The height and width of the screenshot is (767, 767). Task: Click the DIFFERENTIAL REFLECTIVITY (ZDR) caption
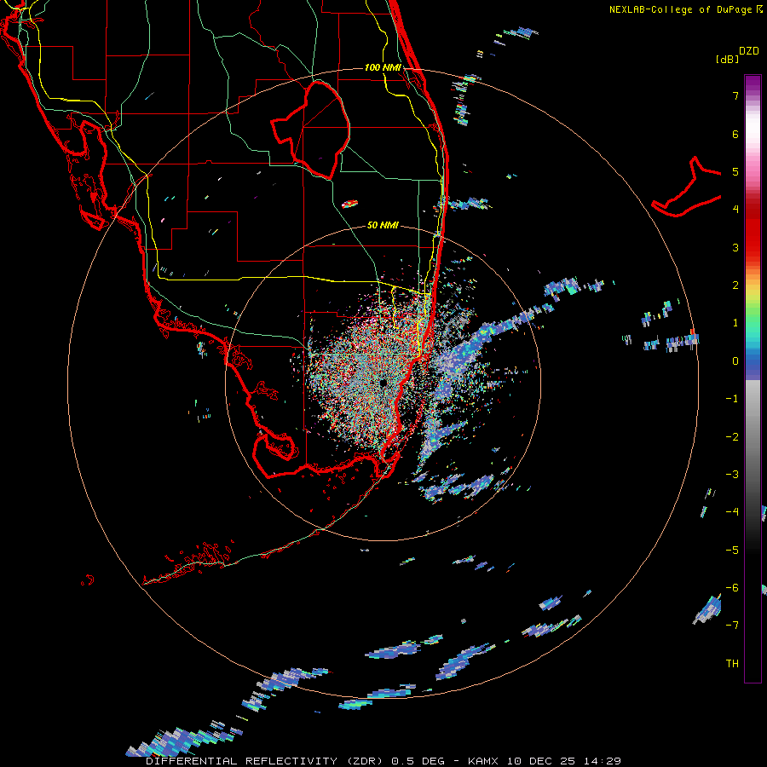click(x=266, y=761)
